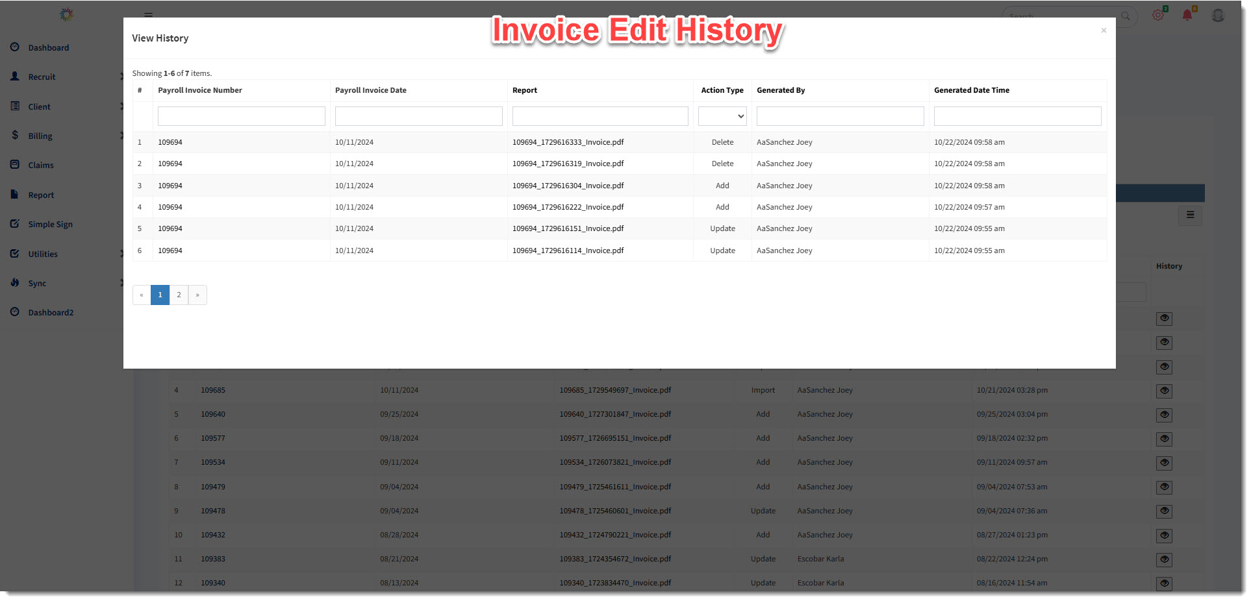Click the Claims sidebar icon
Image resolution: width=1251 pixels, height=601 pixels.
pos(15,165)
